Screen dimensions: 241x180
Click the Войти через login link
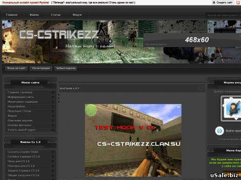click(x=233, y=131)
